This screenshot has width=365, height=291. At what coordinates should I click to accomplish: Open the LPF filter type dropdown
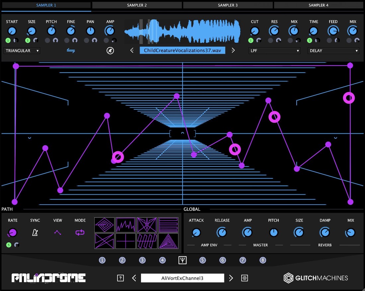[x=274, y=51]
